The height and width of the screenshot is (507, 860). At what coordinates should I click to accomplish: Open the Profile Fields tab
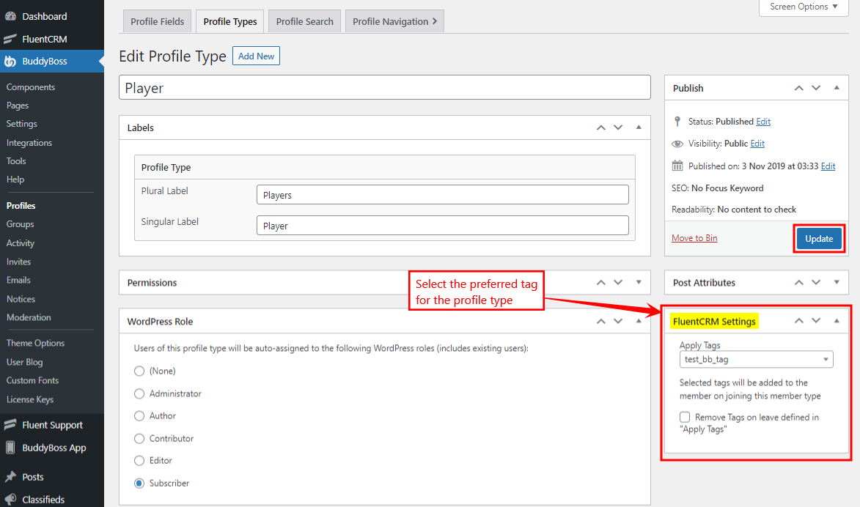pos(157,21)
